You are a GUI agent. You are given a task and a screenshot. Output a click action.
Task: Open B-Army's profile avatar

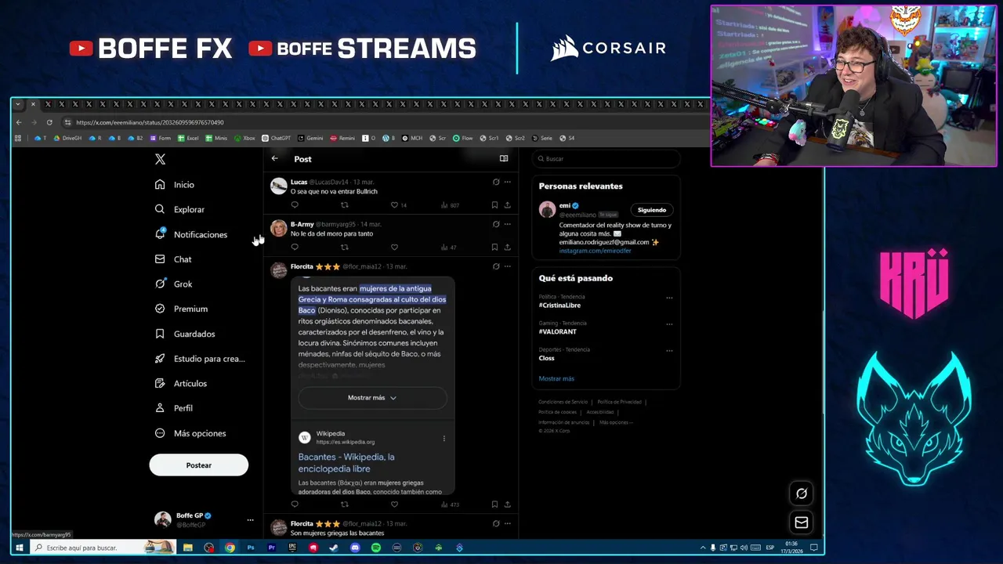pyautogui.click(x=278, y=228)
